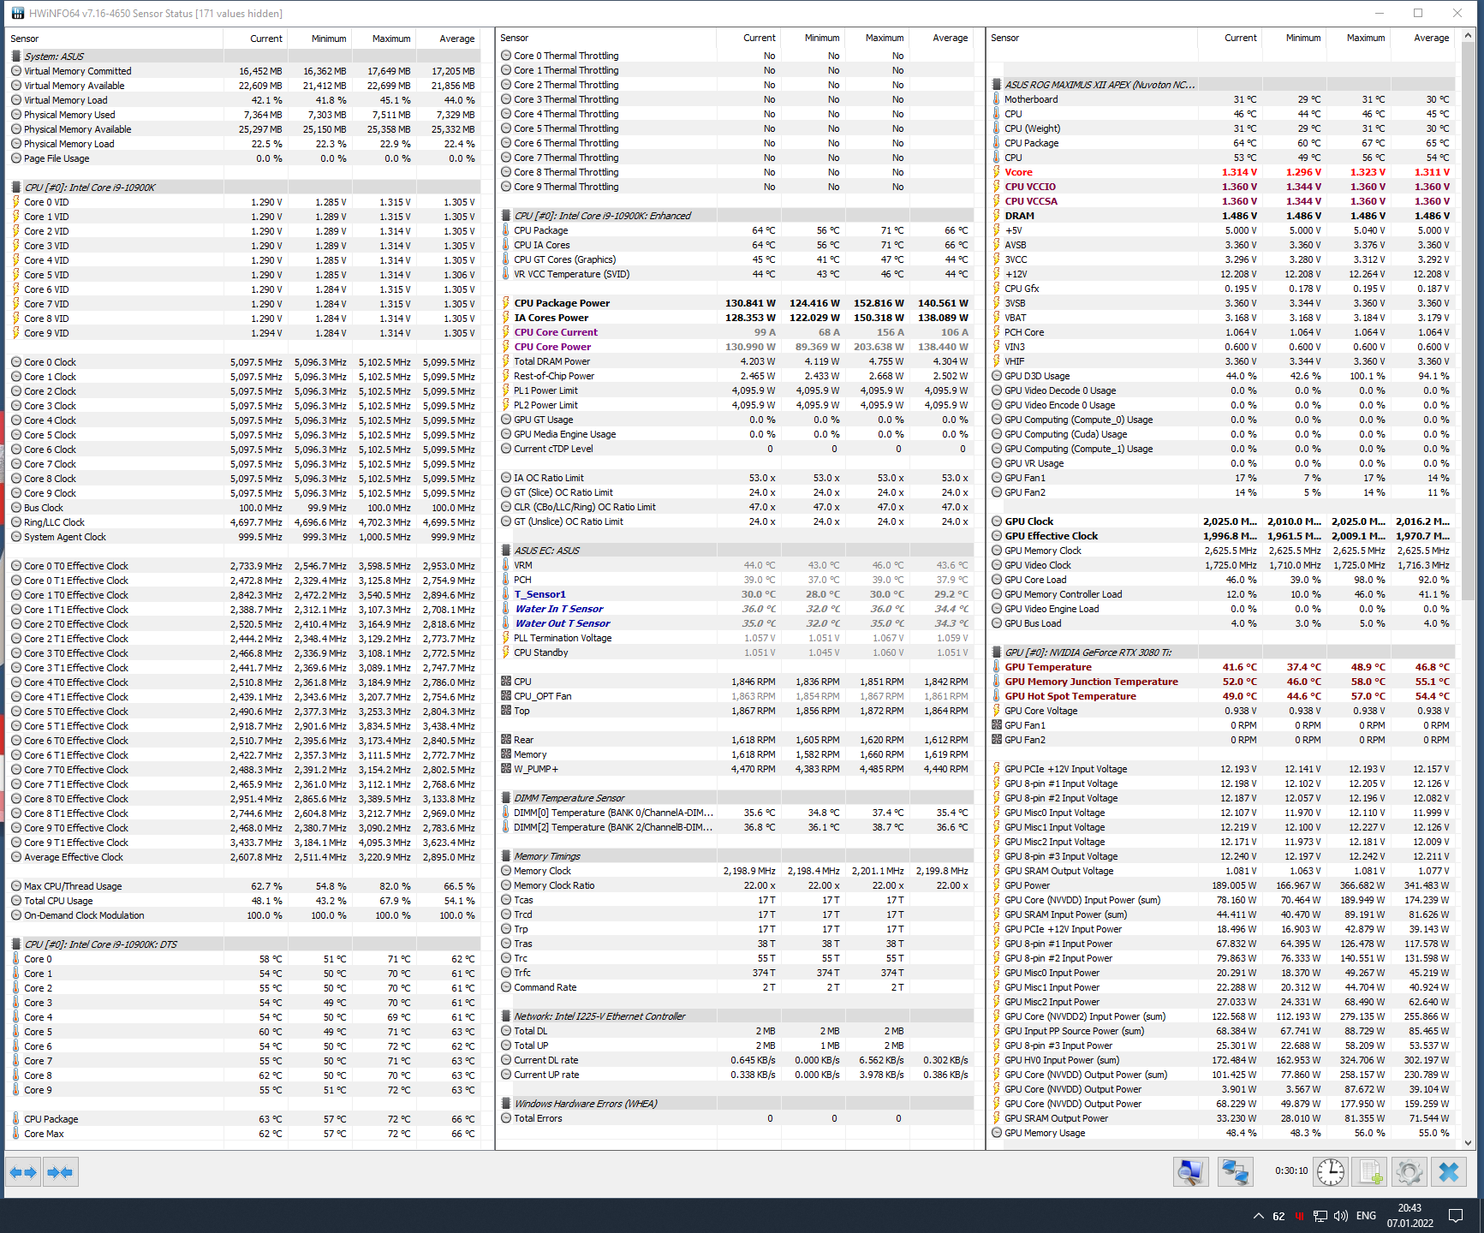Click the shrink columns inward-arrows button
The height and width of the screenshot is (1233, 1484).
point(60,1172)
